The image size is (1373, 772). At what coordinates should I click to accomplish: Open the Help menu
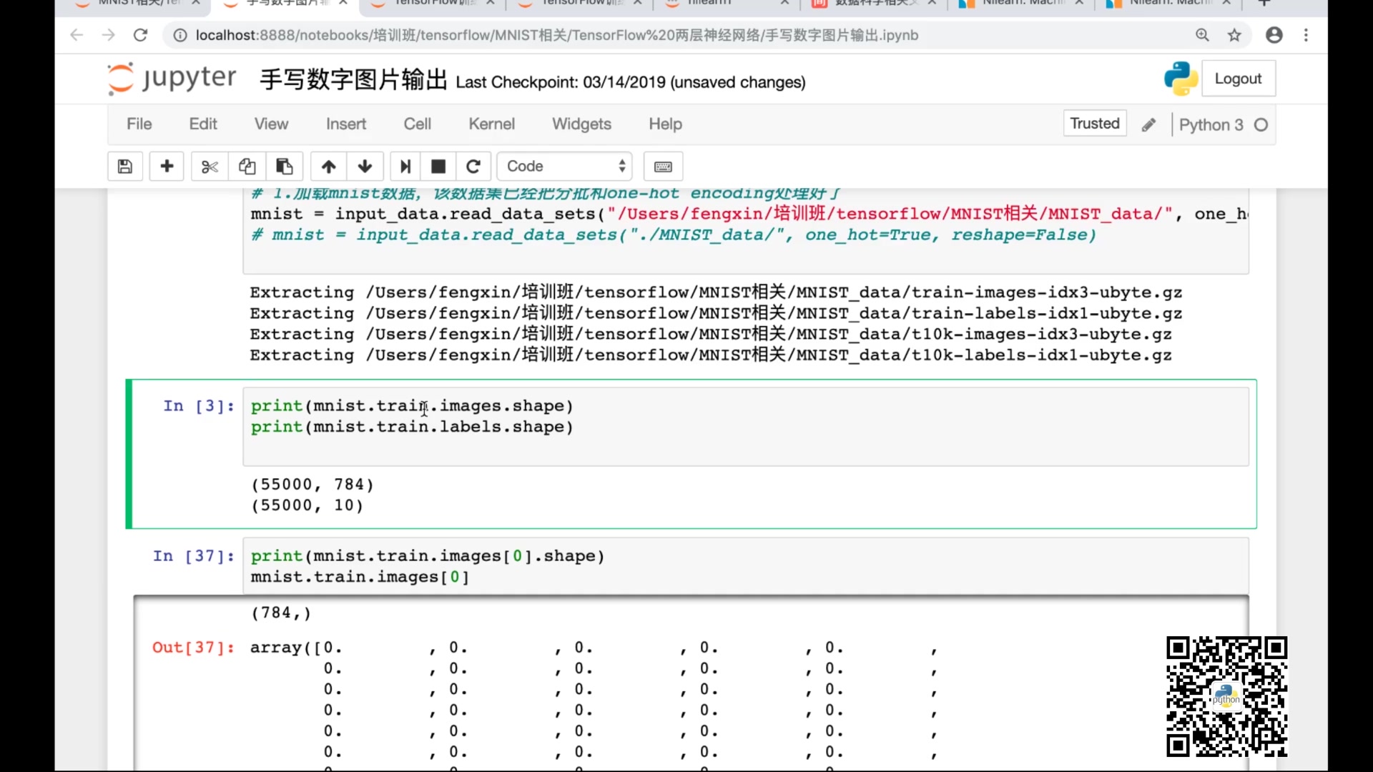click(x=666, y=124)
